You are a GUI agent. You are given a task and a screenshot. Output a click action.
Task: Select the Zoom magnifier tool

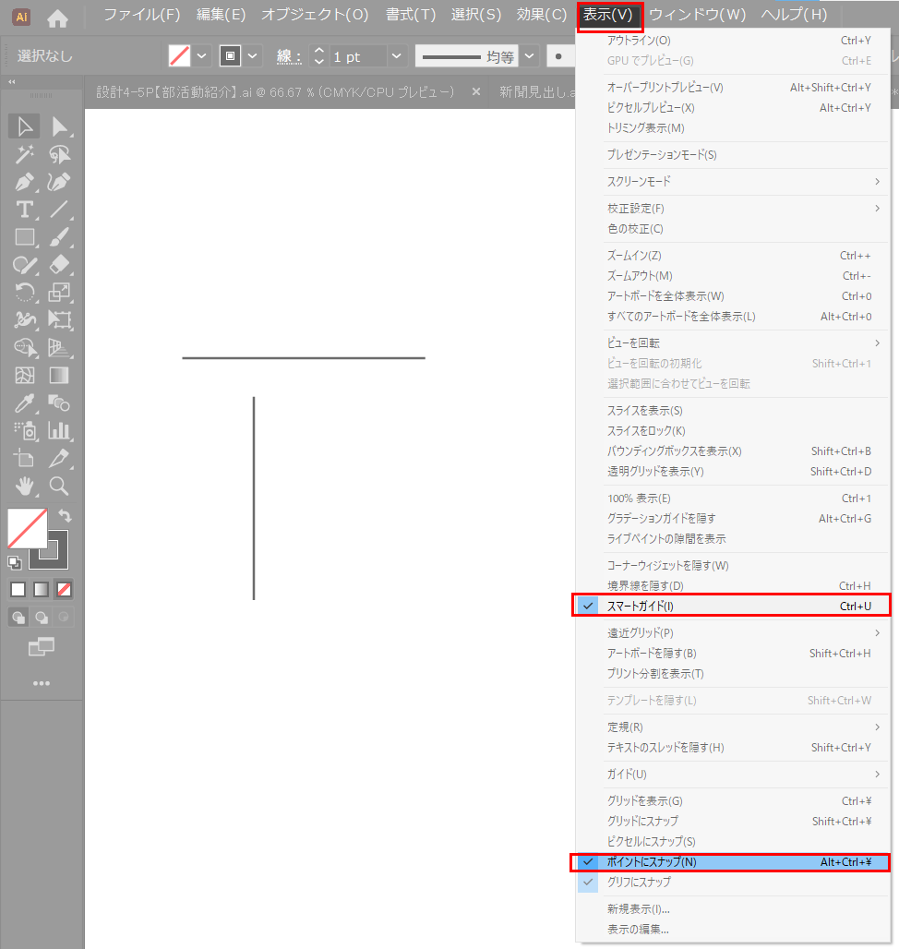coord(59,486)
